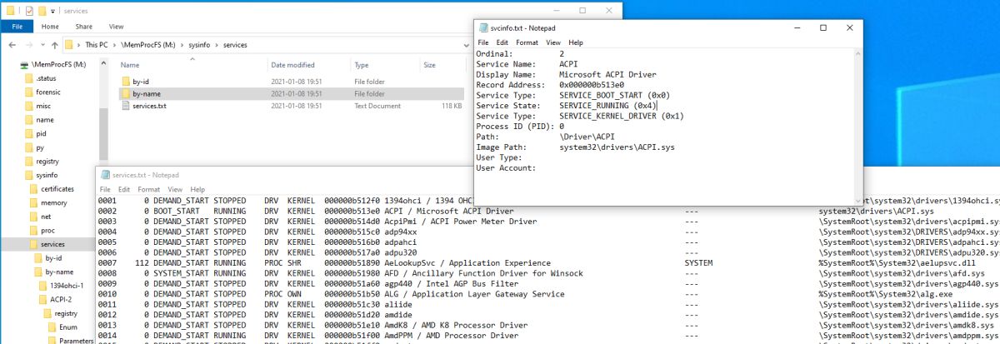The image size is (1000, 344).
Task: Open Edit menu in svcinfo.txt Notepad
Action: (502, 42)
